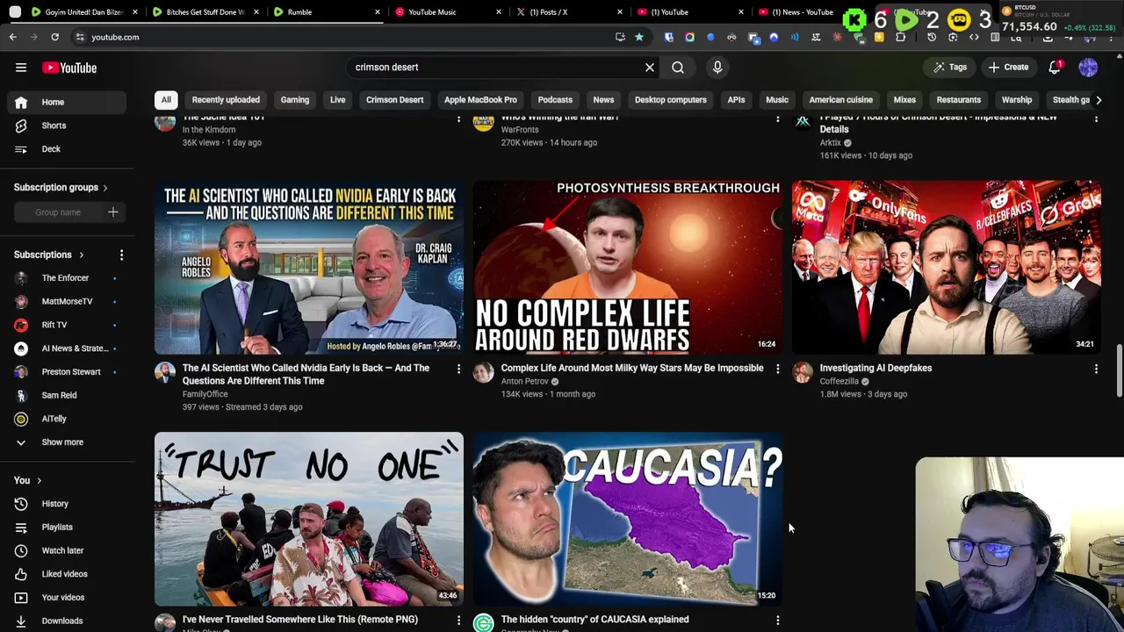
Task: Open the Investigating AI Deepfakes video title
Action: coord(875,369)
